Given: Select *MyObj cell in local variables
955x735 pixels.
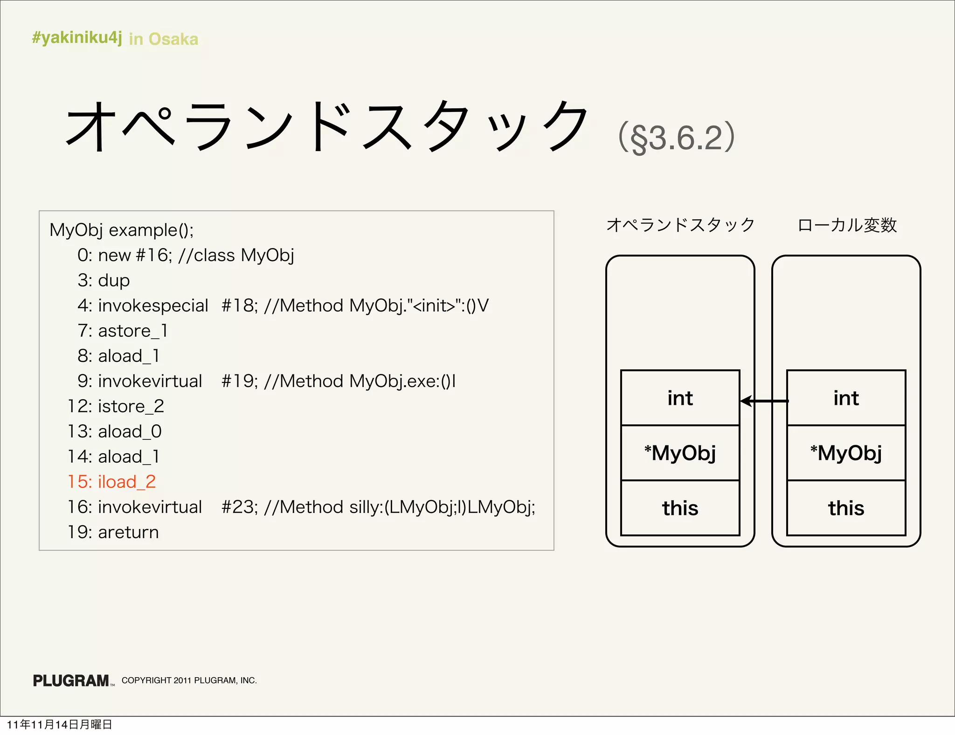Looking at the screenshot, I should click(846, 453).
